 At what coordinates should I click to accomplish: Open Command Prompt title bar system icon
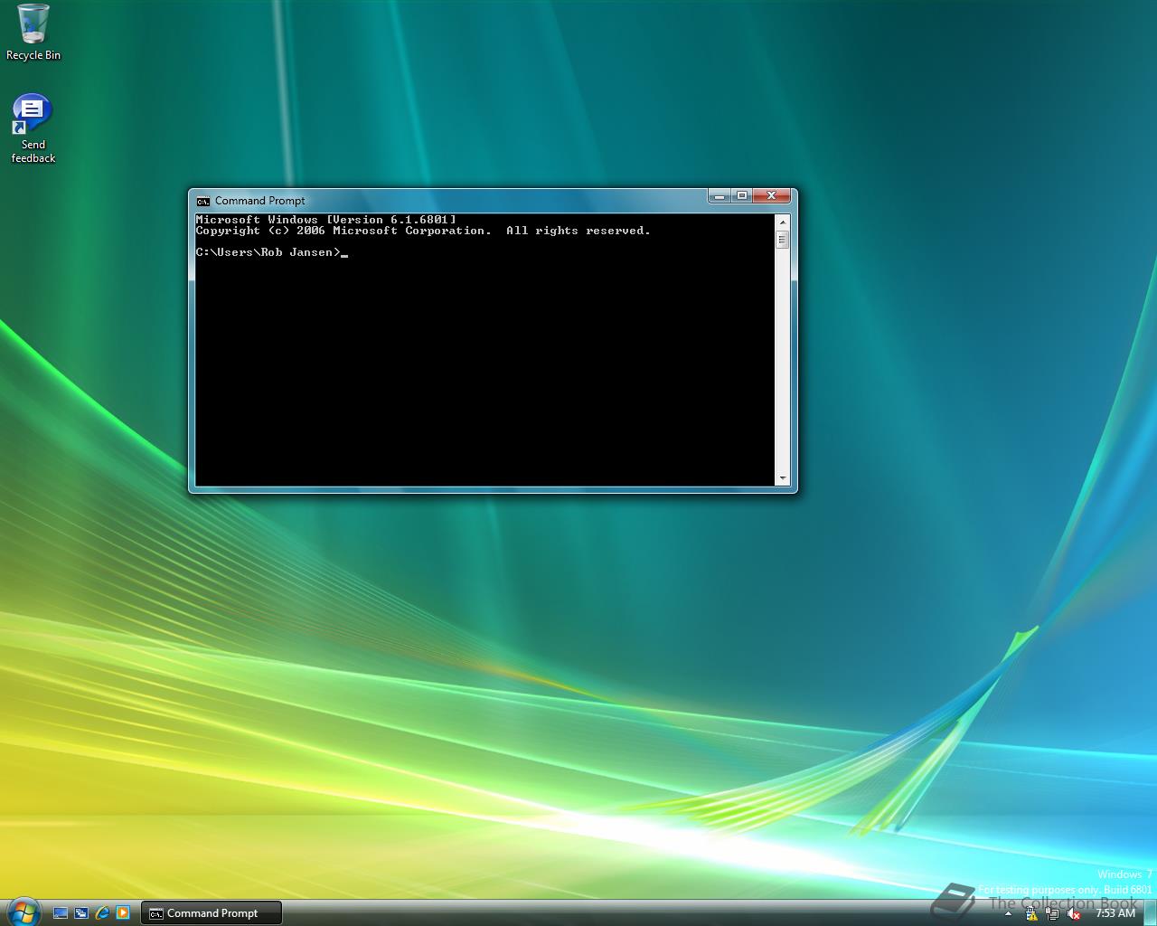203,201
